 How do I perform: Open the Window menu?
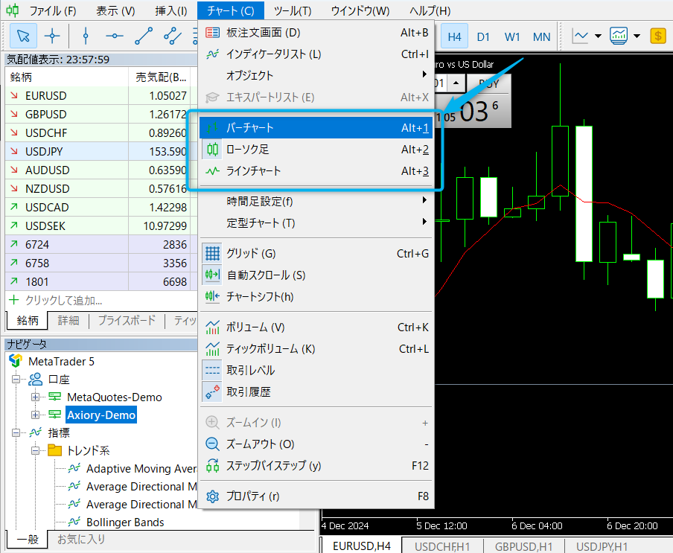[x=360, y=10]
